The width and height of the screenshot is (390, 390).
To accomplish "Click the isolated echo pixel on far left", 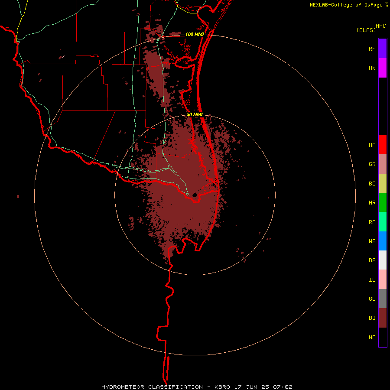I will pos(18,196).
